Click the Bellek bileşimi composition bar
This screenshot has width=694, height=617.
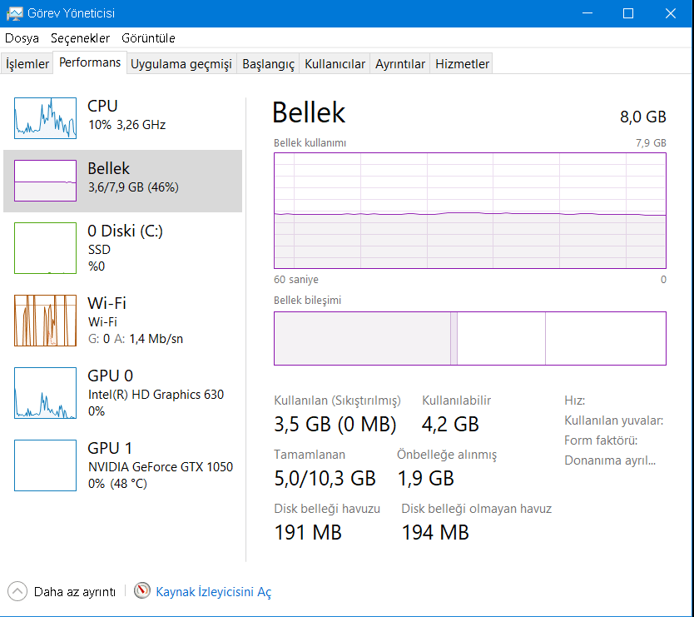coord(470,338)
